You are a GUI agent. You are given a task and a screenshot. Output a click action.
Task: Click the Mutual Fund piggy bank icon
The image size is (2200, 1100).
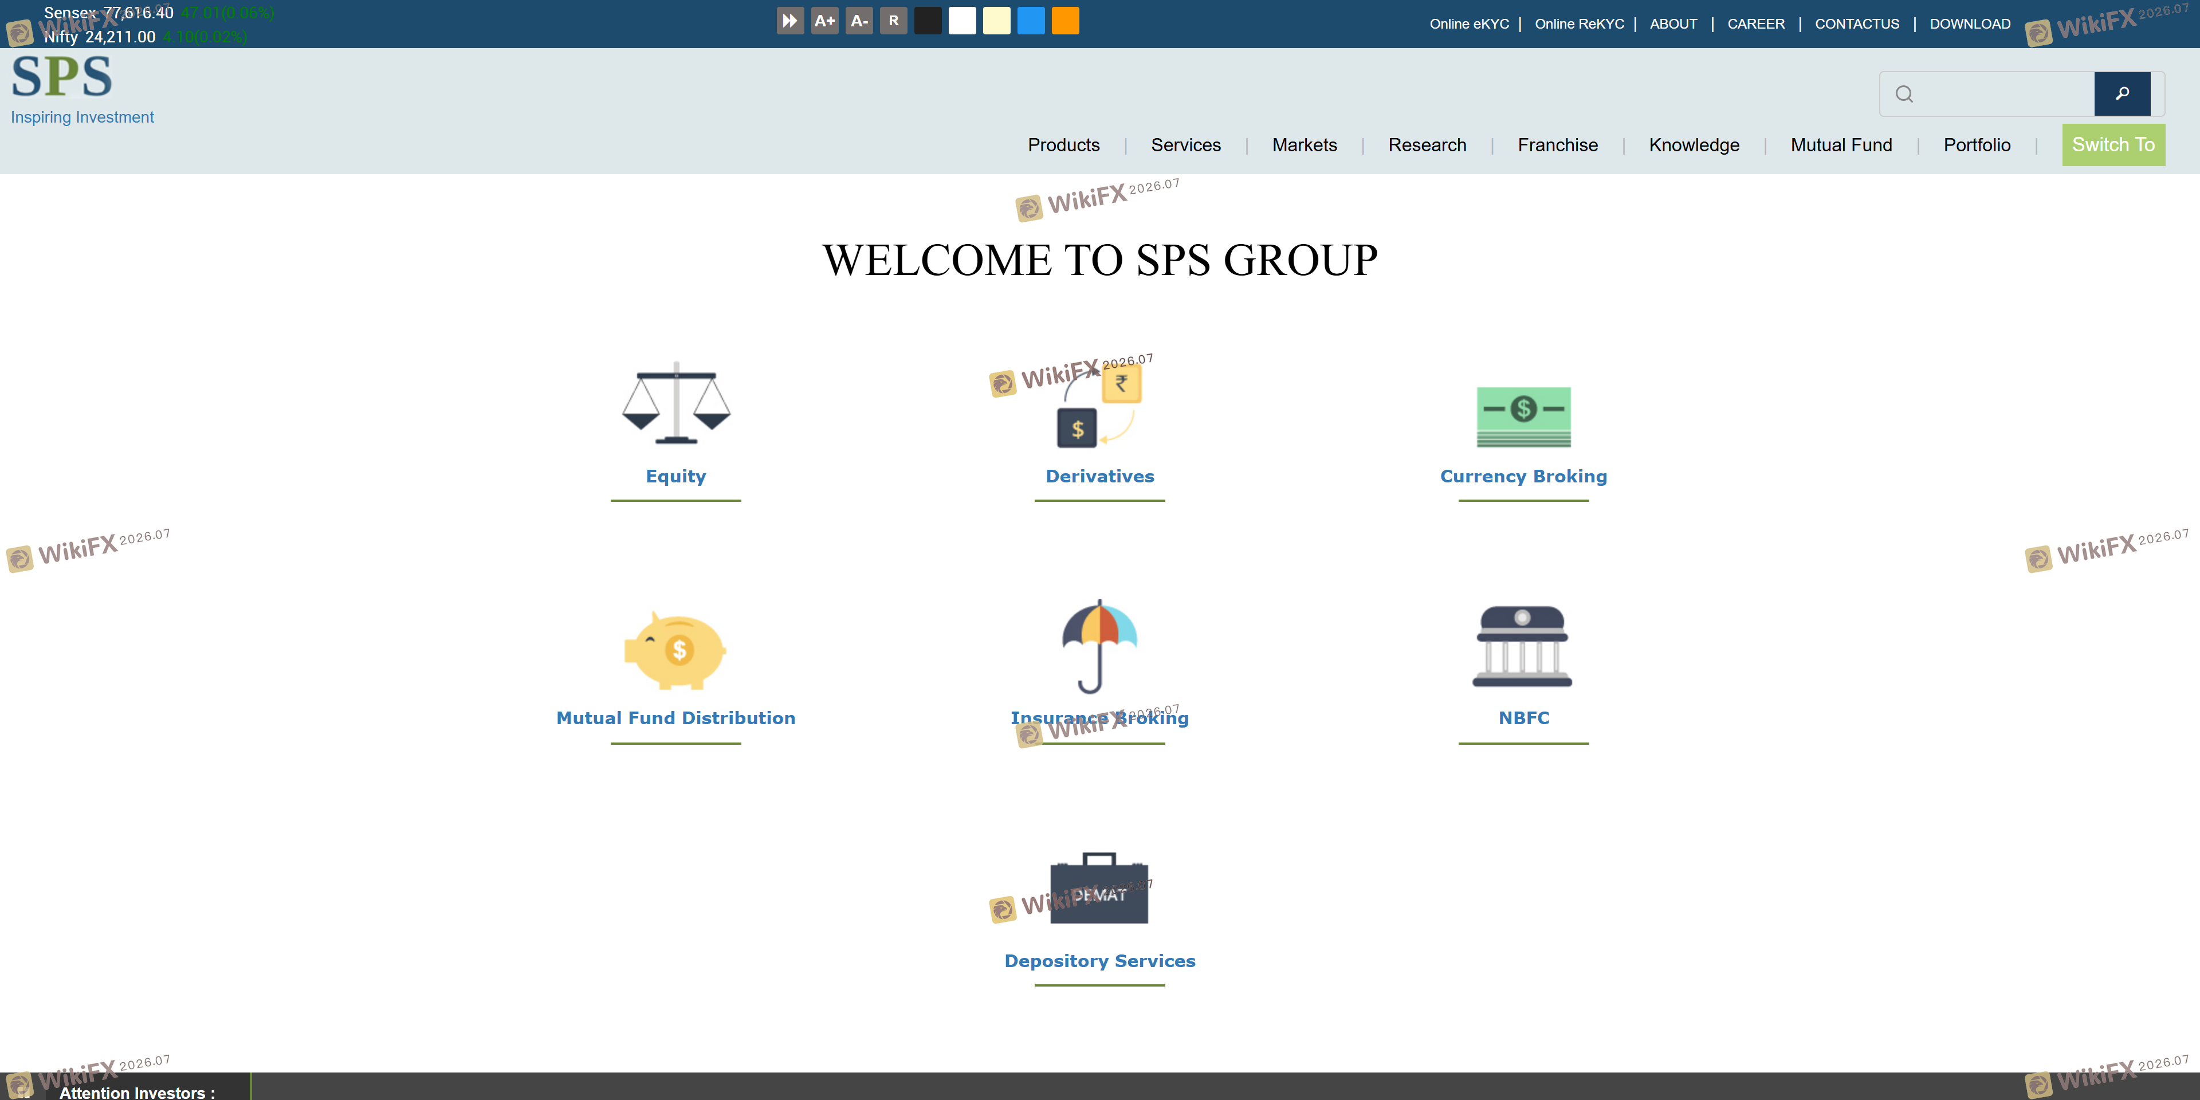675,650
